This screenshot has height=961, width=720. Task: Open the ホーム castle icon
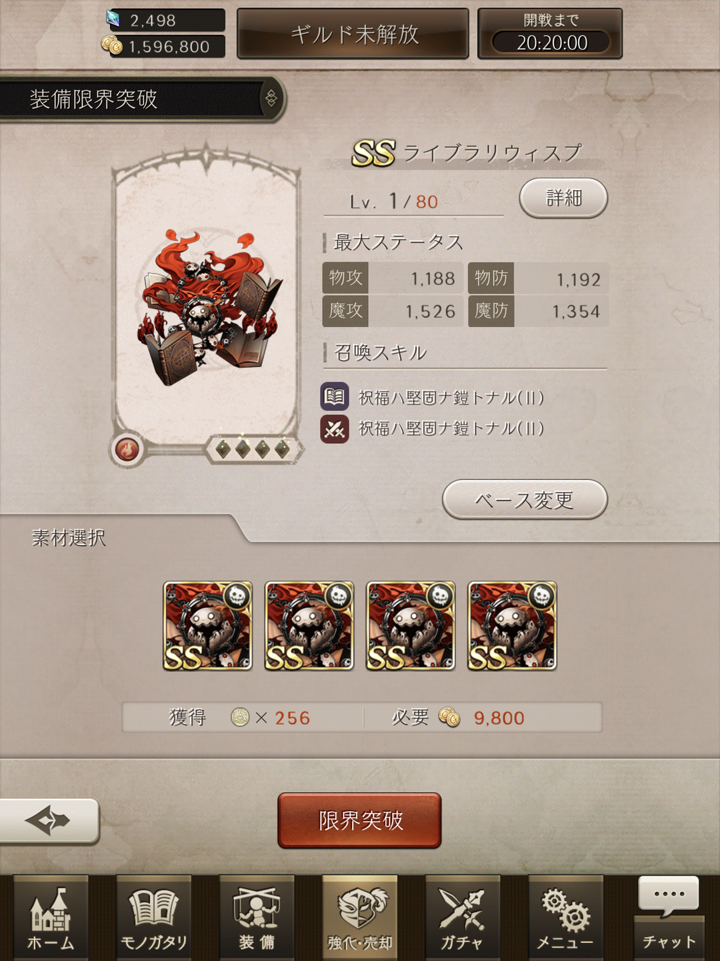pos(51,918)
